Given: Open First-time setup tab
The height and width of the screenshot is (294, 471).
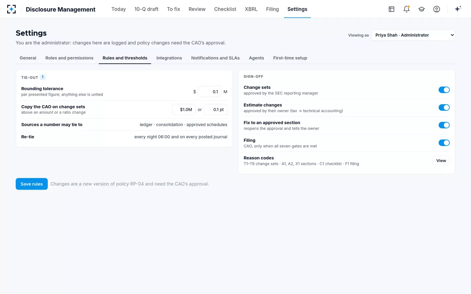Looking at the screenshot, I should pyautogui.click(x=290, y=58).
